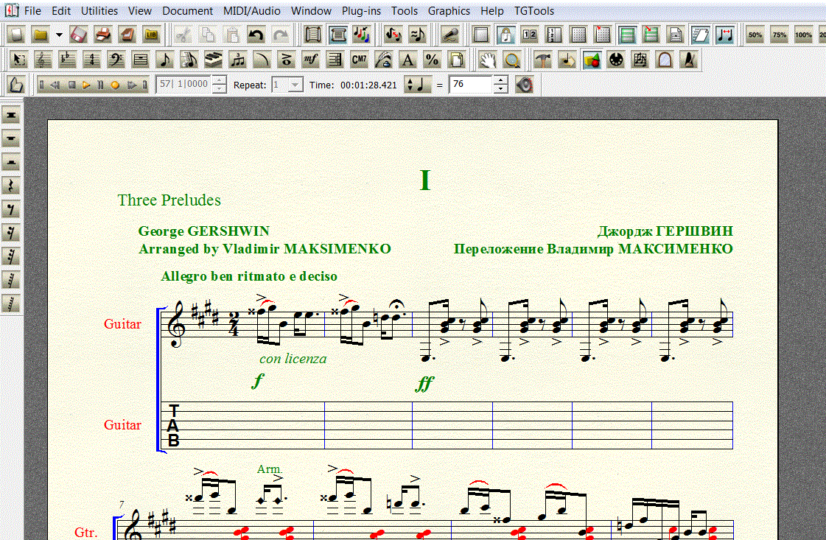The width and height of the screenshot is (826, 540).
Task: Select the Measure tool
Action: (140, 60)
